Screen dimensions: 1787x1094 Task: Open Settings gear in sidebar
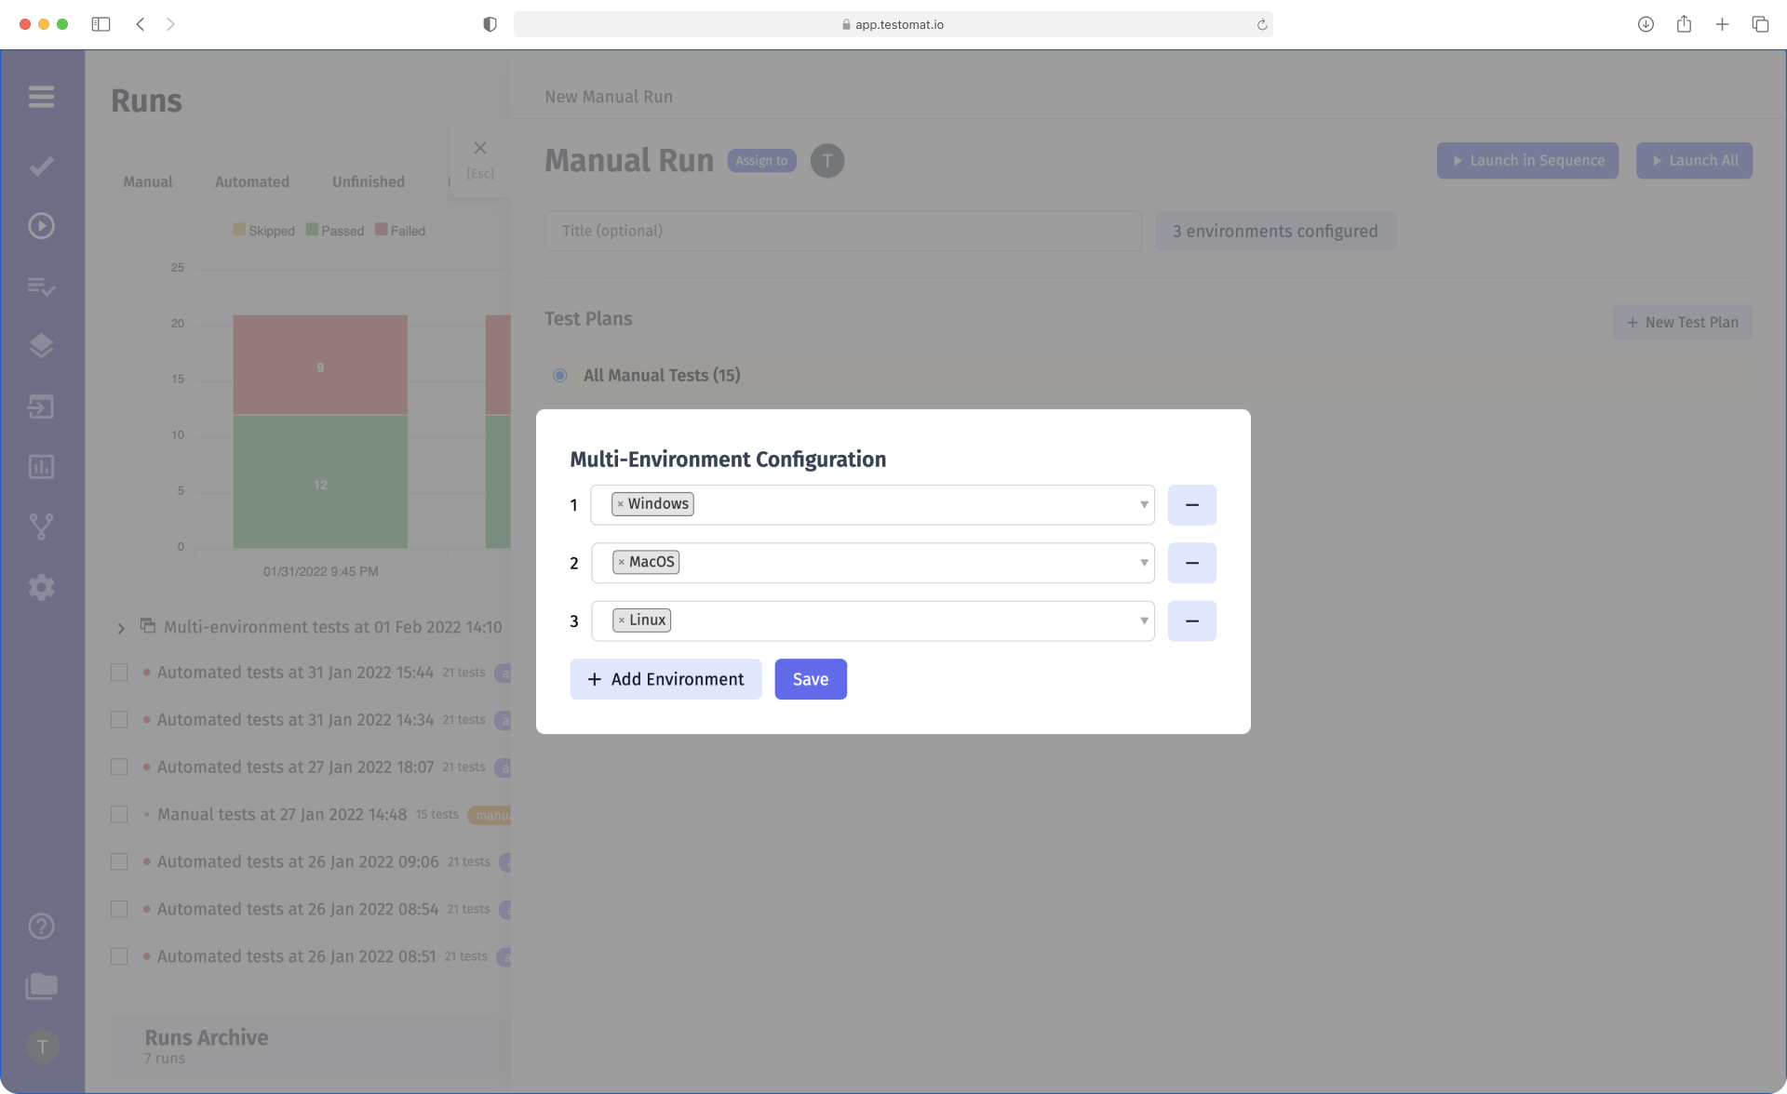click(41, 587)
